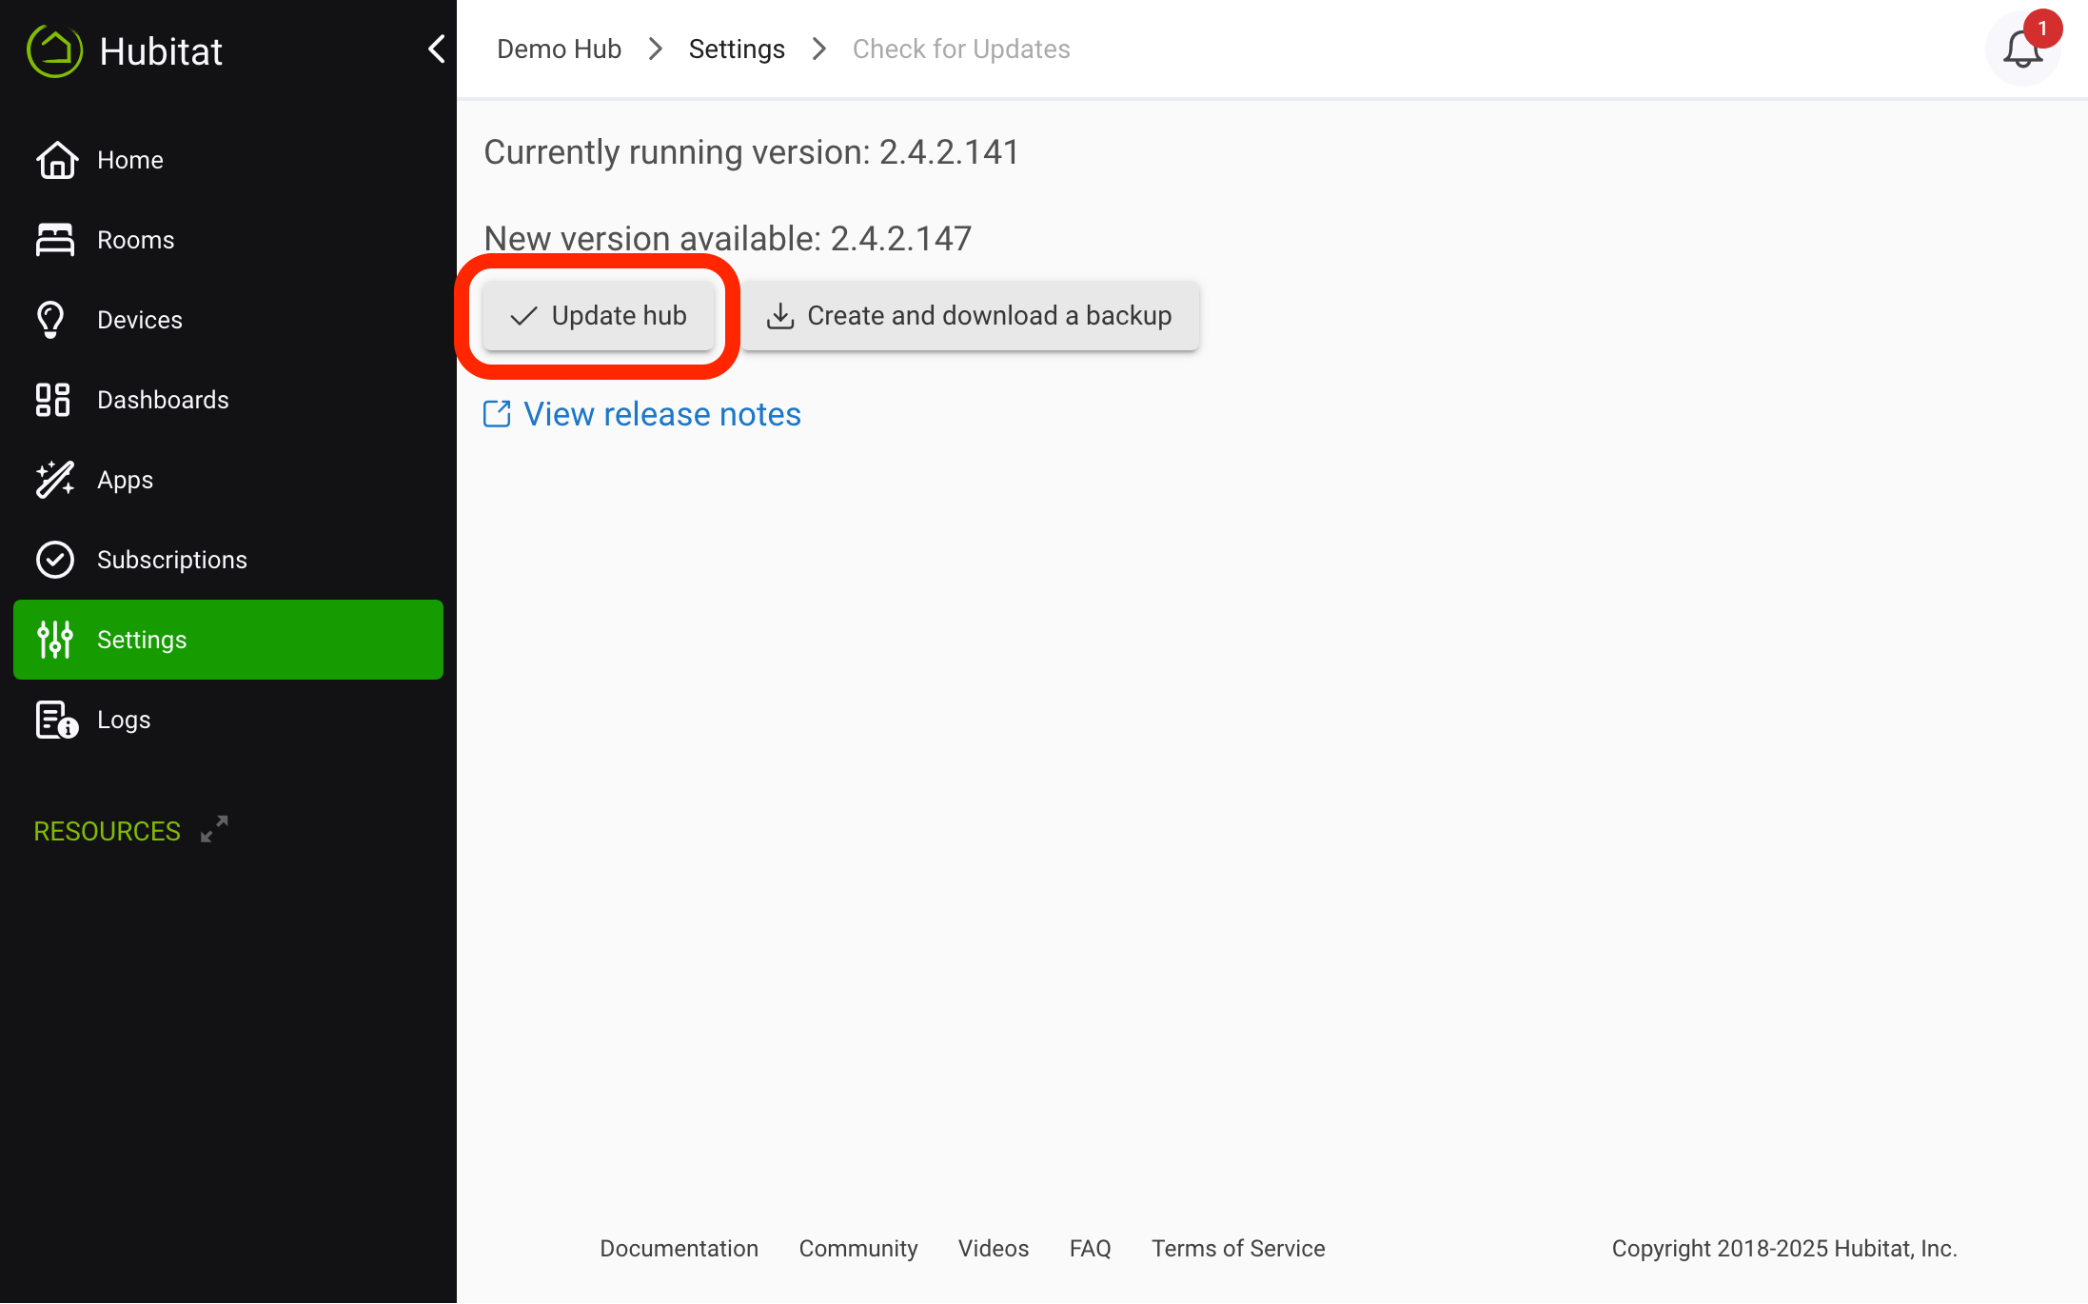The height and width of the screenshot is (1304, 2088).
Task: Click the Devices lightbulb icon
Action: pos(50,320)
